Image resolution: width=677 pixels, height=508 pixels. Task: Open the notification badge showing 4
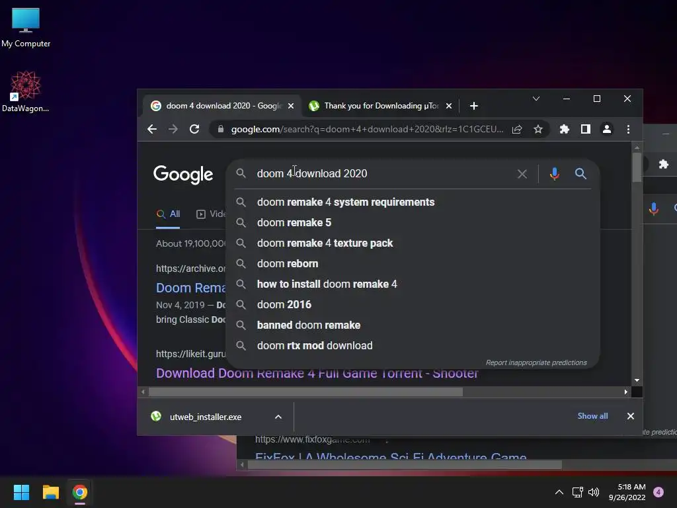click(x=658, y=492)
